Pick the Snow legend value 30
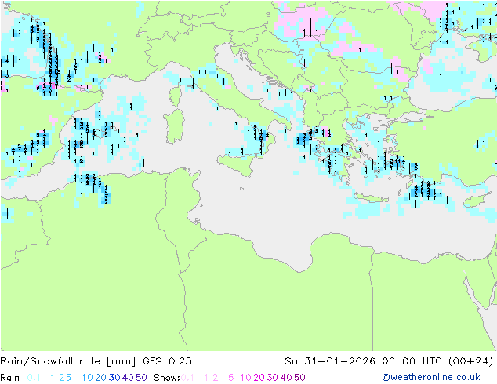This screenshot has width=497, height=384. click(273, 378)
